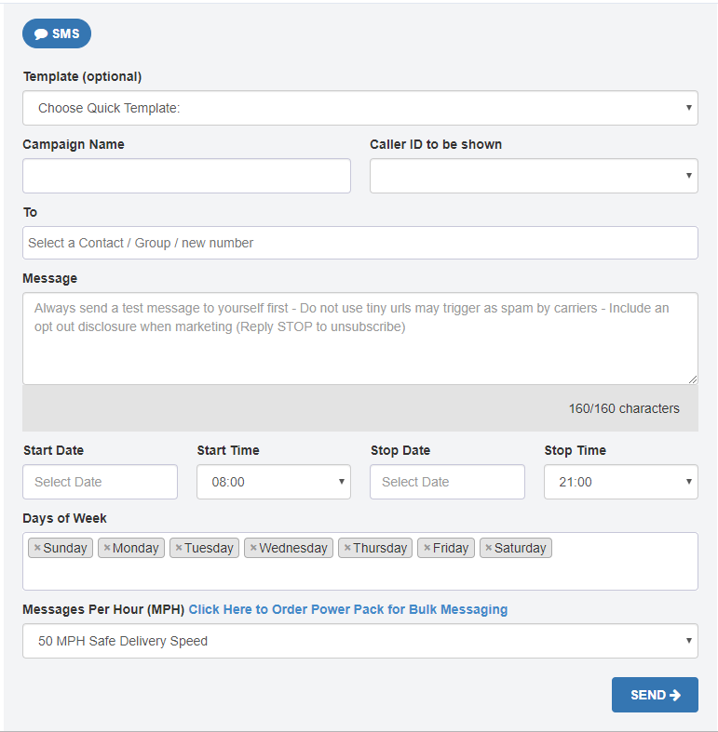This screenshot has width=718, height=732.
Task: Open the Choose Quick Template dropdown
Action: coord(360,108)
